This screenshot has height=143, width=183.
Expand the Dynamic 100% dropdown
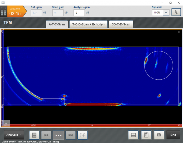click(x=166, y=13)
